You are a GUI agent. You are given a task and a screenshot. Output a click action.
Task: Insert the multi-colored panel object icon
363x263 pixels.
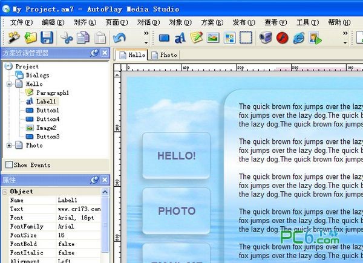coord(230,38)
